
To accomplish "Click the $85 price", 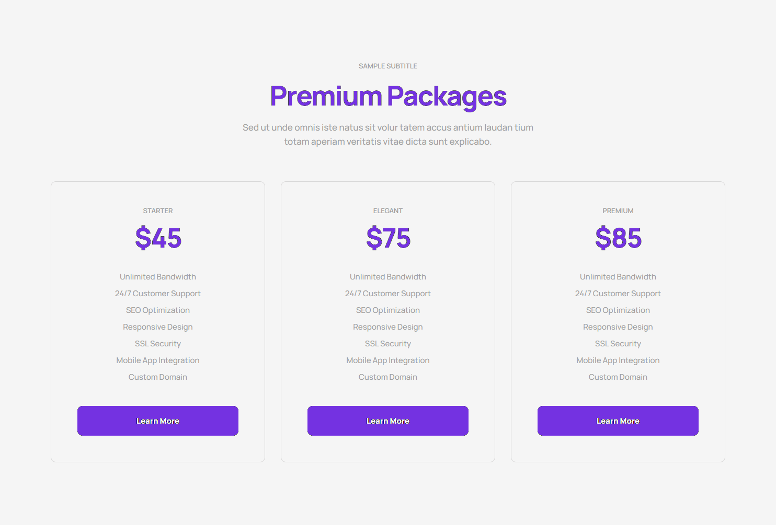I will pos(618,238).
